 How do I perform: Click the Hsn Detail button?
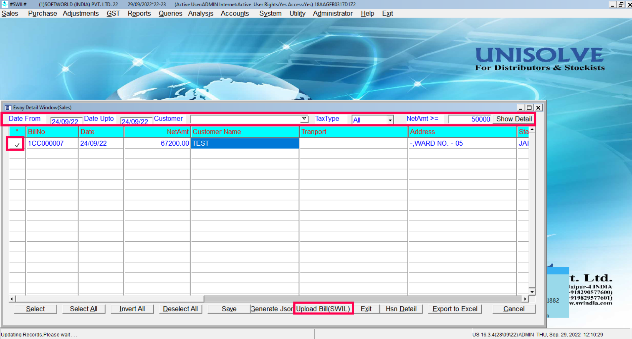tap(401, 309)
